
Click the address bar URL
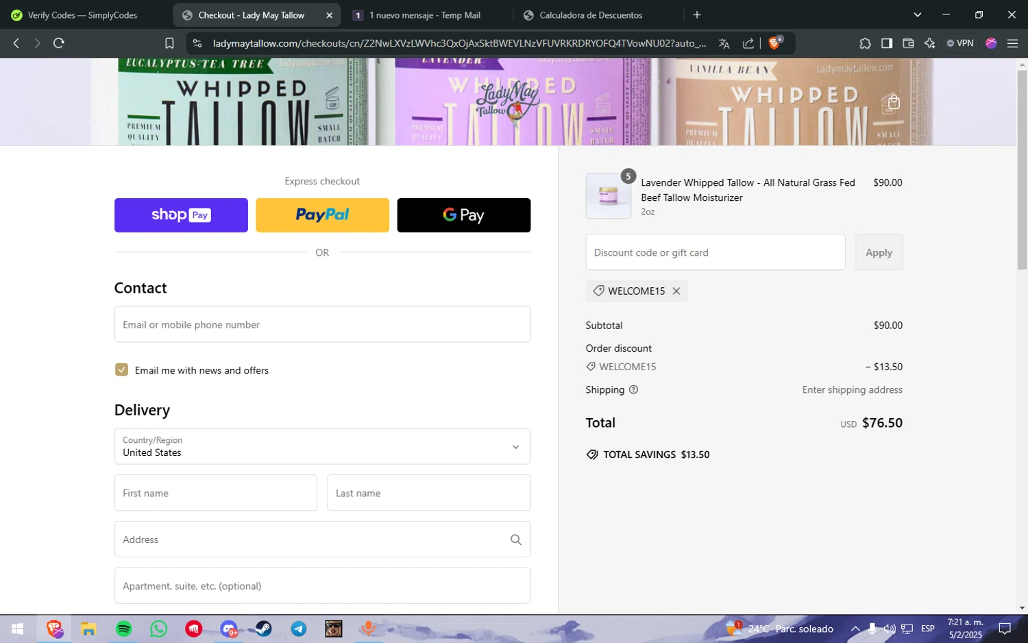(x=459, y=43)
